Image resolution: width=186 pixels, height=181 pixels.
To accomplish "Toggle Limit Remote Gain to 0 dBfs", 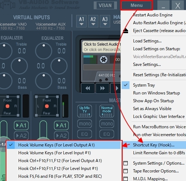I will (159, 153).
